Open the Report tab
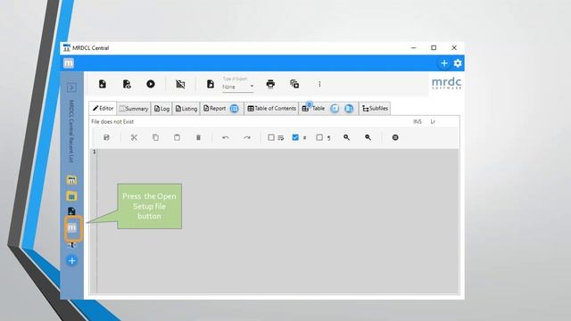Viewport: 571px width, 321px height. point(215,109)
